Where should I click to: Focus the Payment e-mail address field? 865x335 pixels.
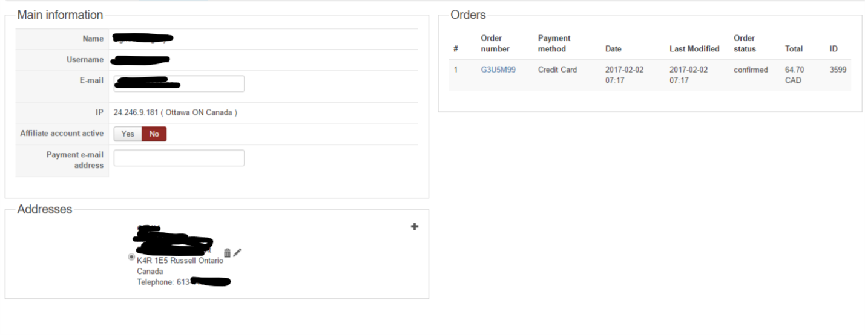pyautogui.click(x=179, y=158)
